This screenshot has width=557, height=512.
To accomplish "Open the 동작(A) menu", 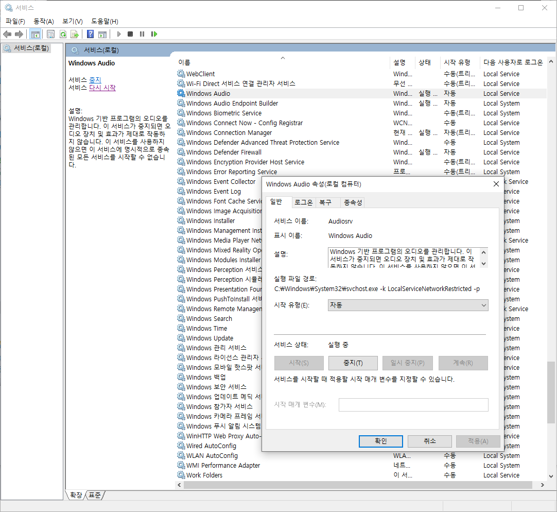I will click(x=44, y=21).
